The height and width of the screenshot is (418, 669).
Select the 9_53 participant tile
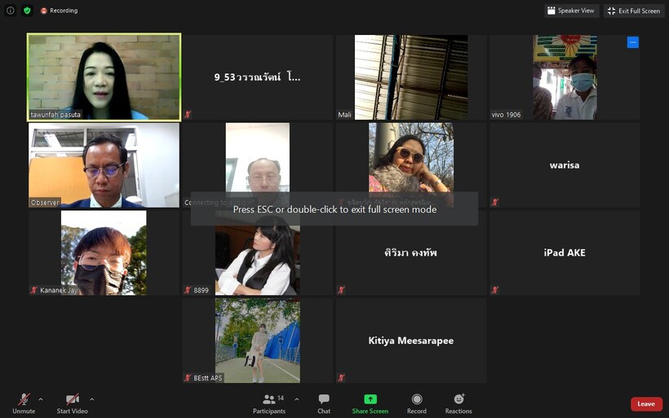pyautogui.click(x=258, y=77)
